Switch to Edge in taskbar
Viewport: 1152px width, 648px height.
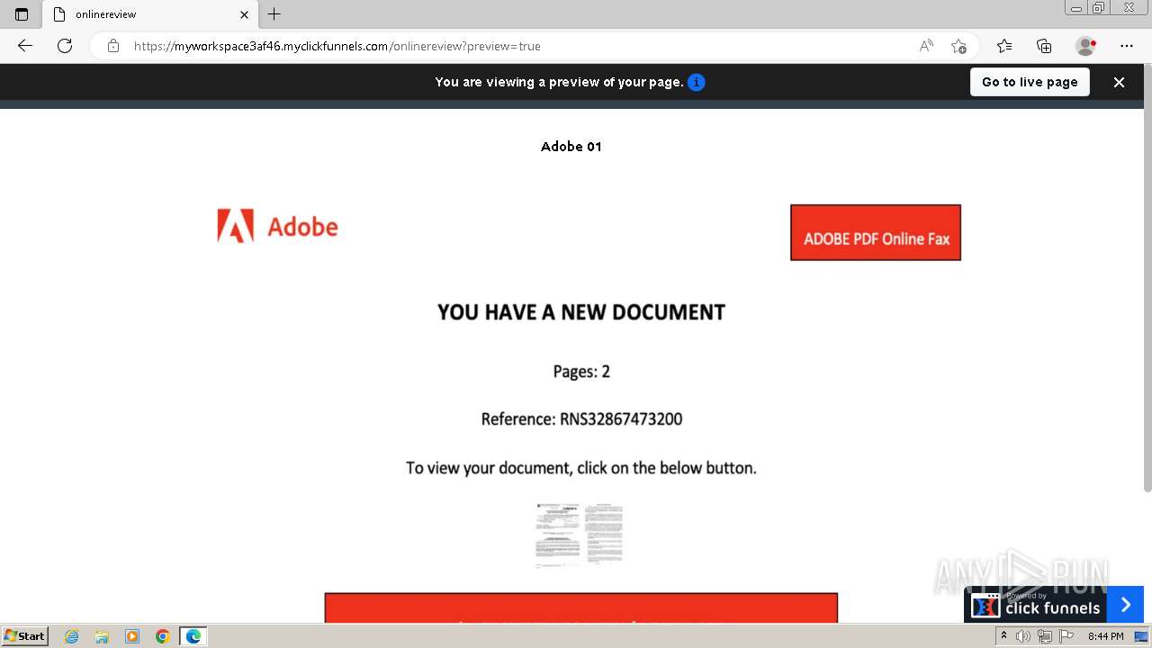[193, 636]
